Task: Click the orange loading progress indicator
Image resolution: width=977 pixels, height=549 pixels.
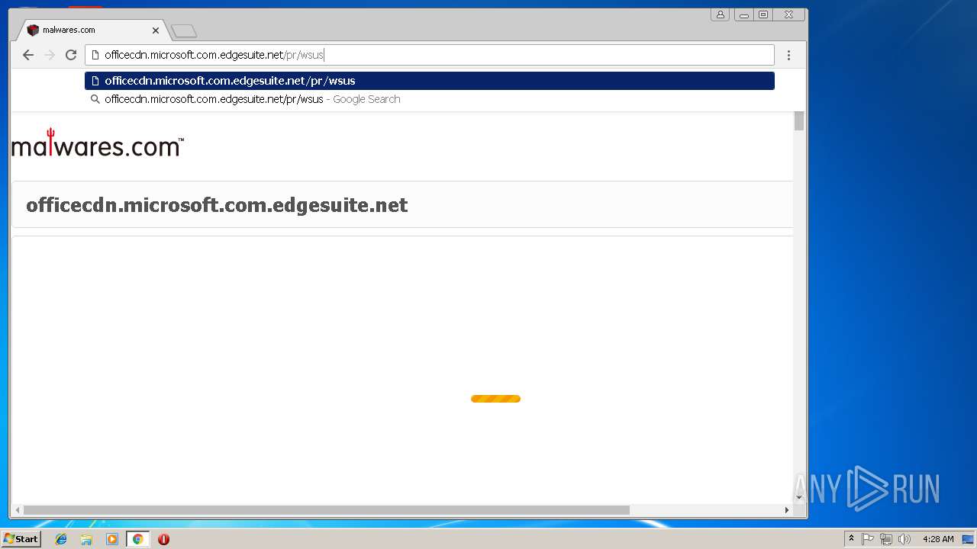Action: coord(495,399)
